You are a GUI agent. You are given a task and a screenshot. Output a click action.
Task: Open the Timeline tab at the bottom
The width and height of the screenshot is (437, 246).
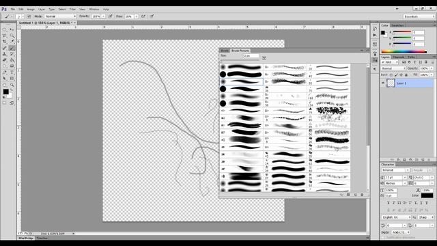(42, 238)
